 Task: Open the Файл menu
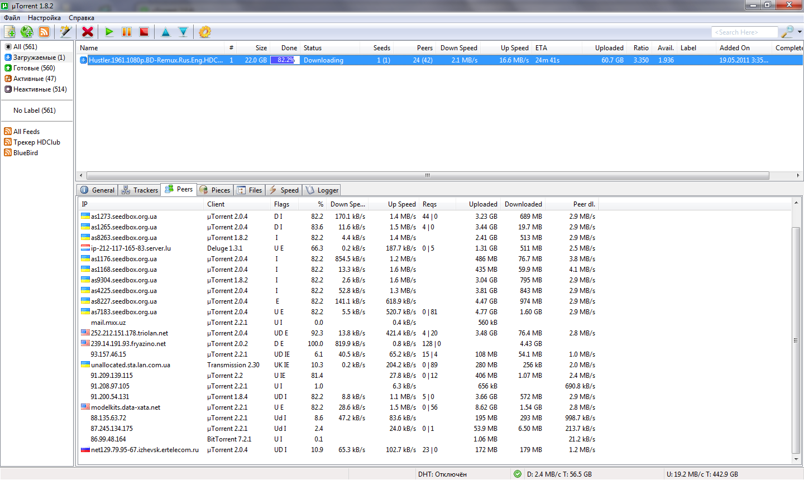tap(12, 18)
